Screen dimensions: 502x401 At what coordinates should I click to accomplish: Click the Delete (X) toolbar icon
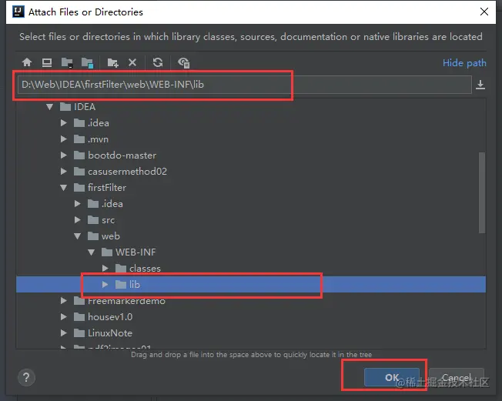pyautogui.click(x=132, y=62)
